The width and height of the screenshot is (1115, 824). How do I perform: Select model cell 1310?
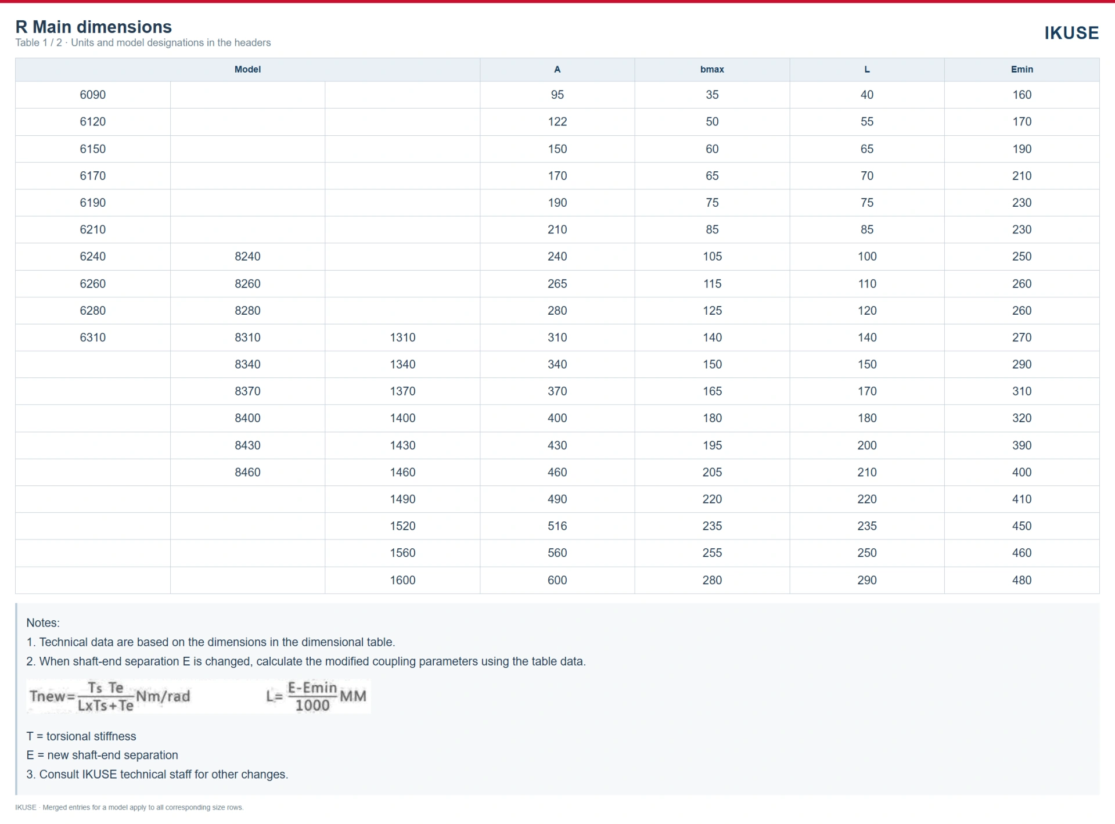(x=402, y=337)
